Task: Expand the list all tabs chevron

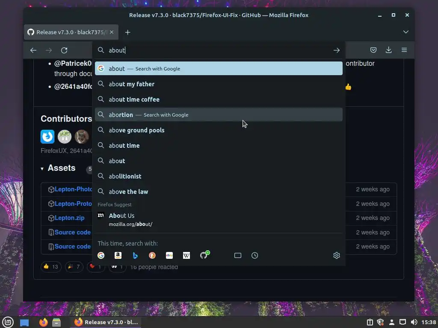Action: click(405, 32)
